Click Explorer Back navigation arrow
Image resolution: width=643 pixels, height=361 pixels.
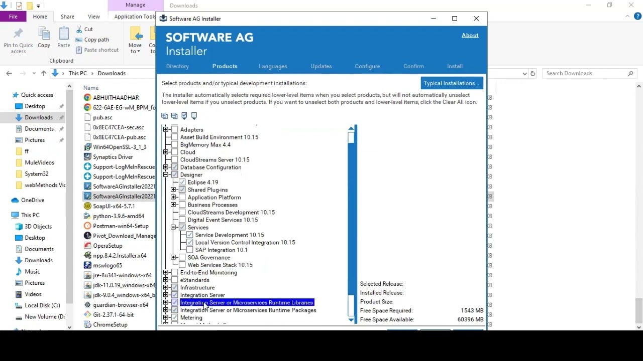click(9, 73)
